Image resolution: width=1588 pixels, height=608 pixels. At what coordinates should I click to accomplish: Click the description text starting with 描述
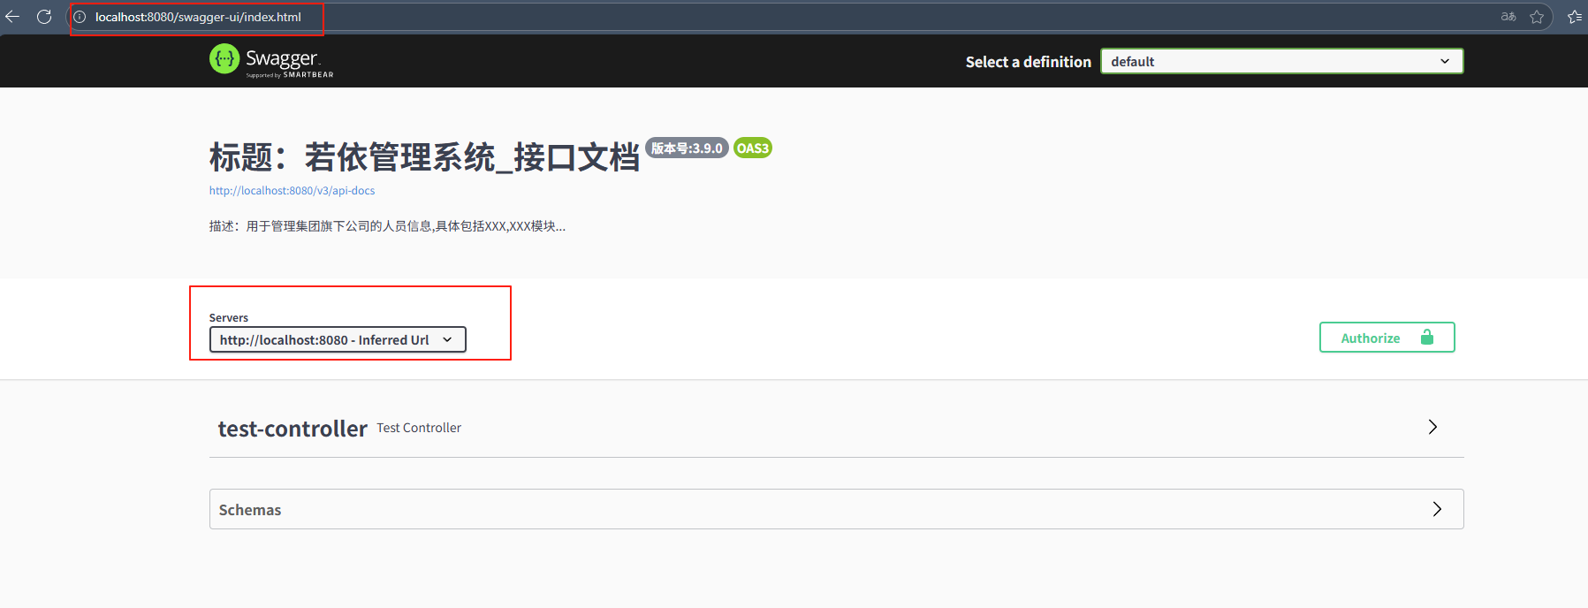point(387,226)
